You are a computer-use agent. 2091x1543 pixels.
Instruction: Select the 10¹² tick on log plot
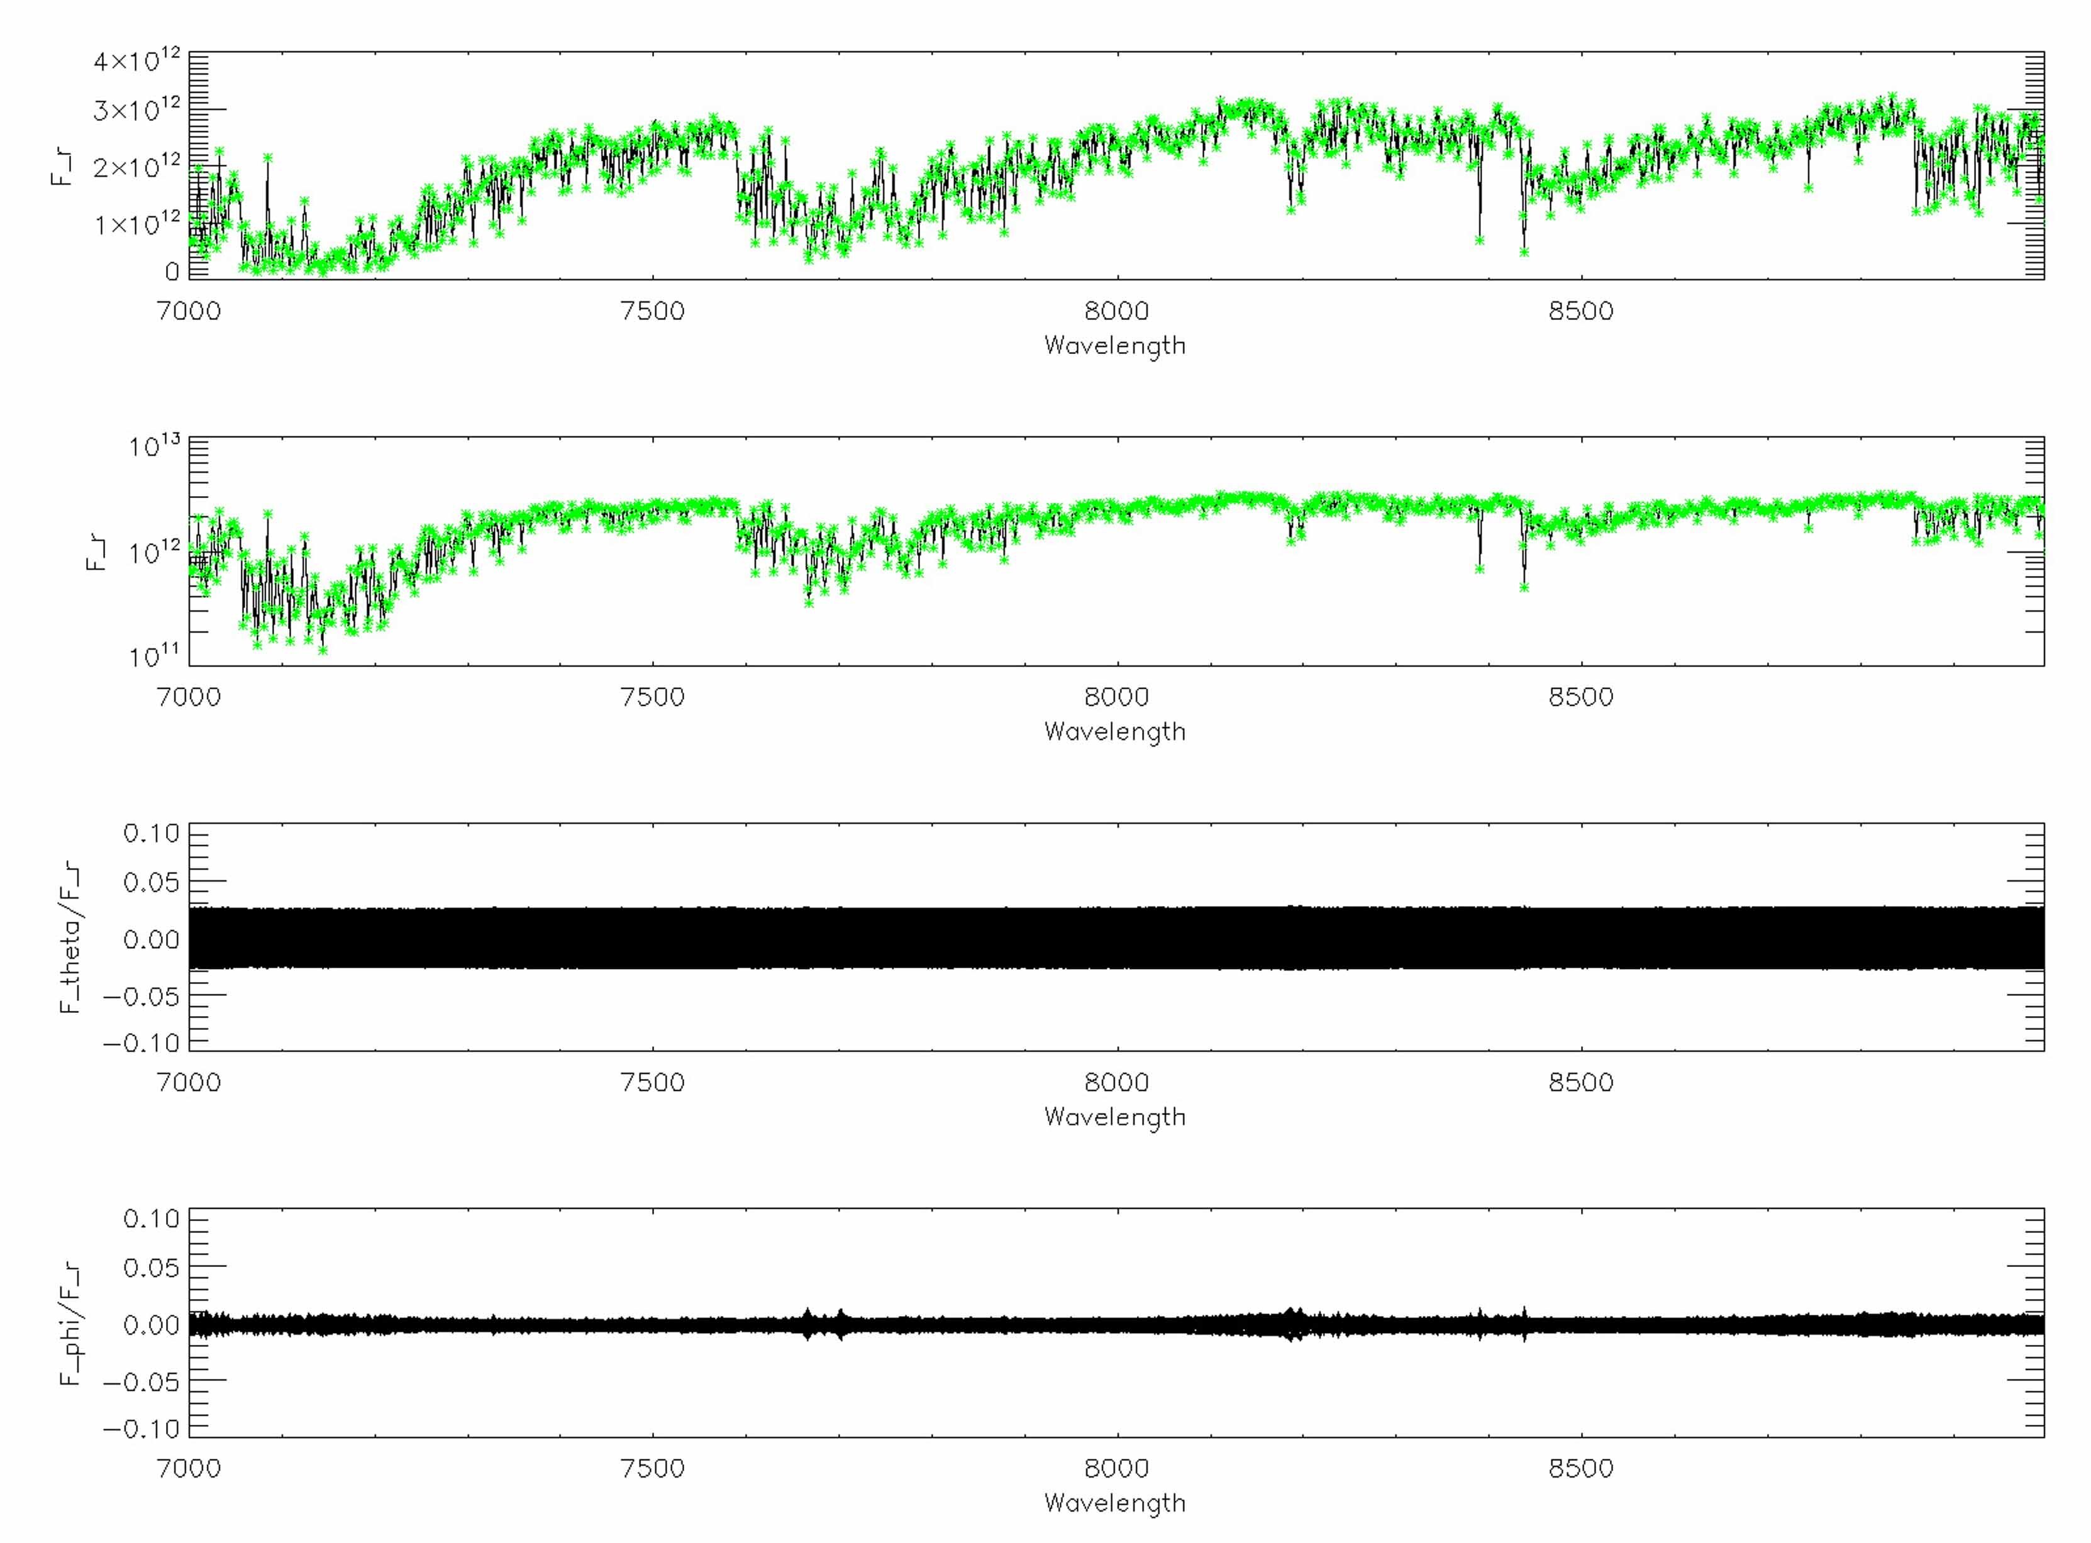(155, 552)
